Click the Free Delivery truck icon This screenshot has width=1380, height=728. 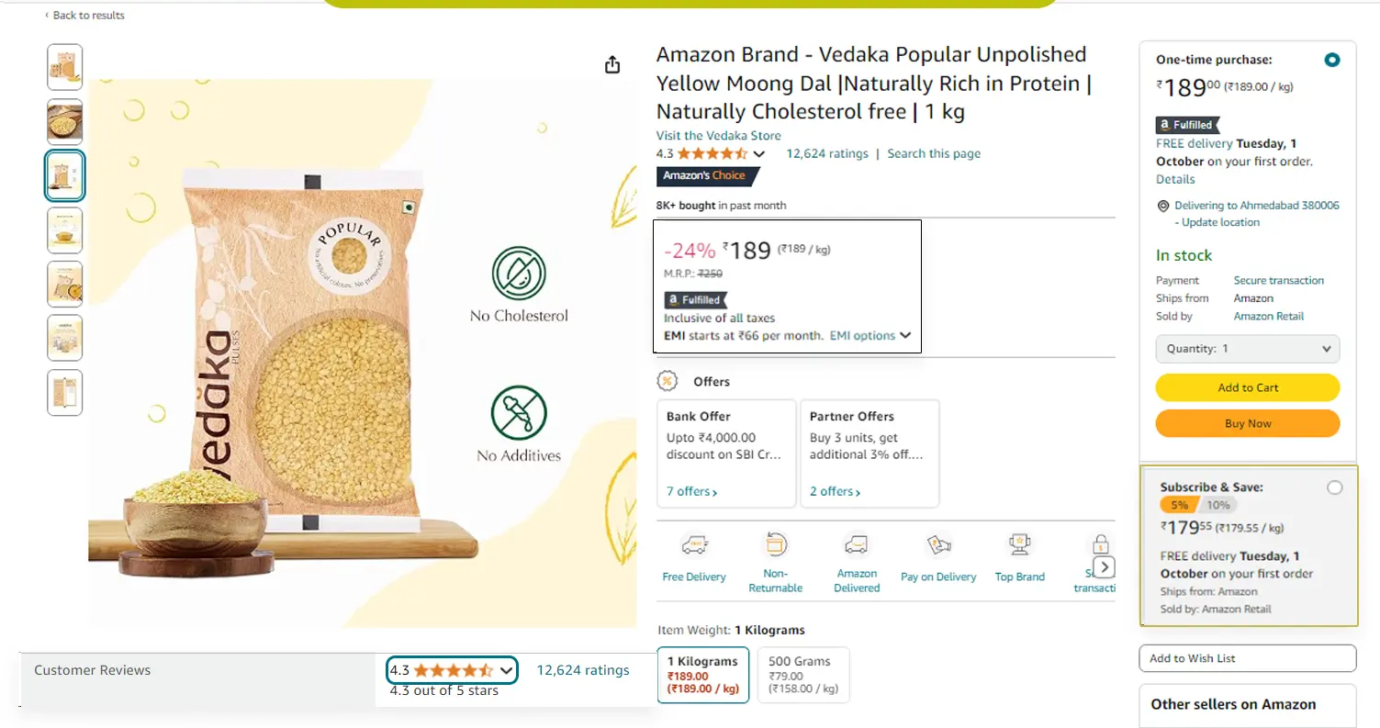click(694, 545)
